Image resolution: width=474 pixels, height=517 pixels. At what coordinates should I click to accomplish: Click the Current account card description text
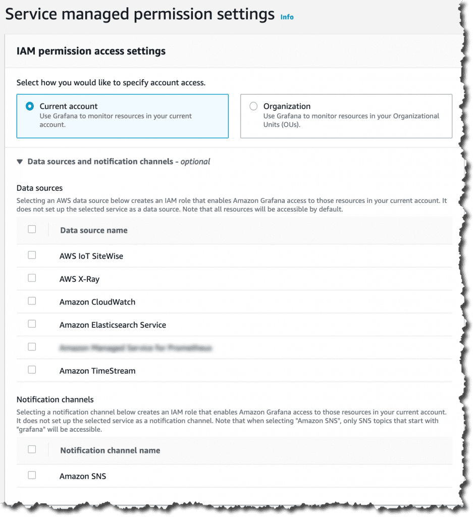(x=116, y=120)
